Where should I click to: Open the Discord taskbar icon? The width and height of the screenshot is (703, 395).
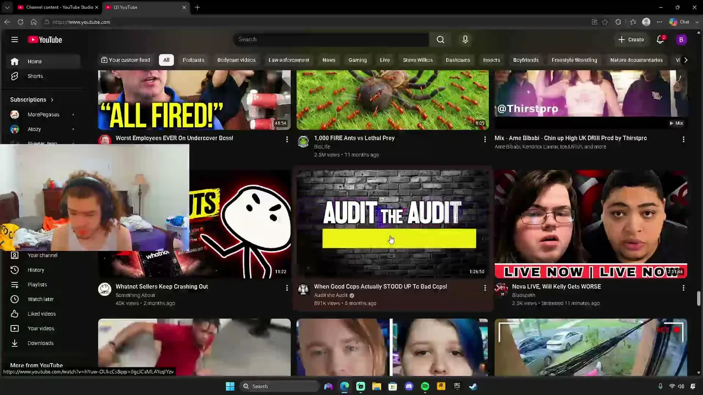[x=409, y=386]
